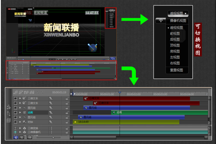The height and width of the screenshot is (144, 216).
Task: Open the 透视视图 view dropdown
Action: click(178, 13)
